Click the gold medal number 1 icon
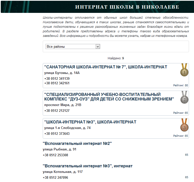This screenshot has height=182, width=194. pos(184,70)
